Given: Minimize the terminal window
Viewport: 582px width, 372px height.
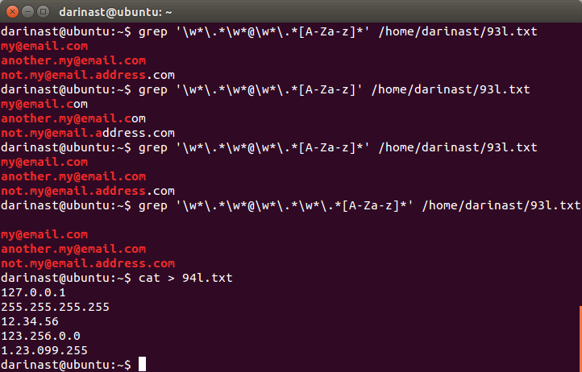Looking at the screenshot, I should (26, 12).
